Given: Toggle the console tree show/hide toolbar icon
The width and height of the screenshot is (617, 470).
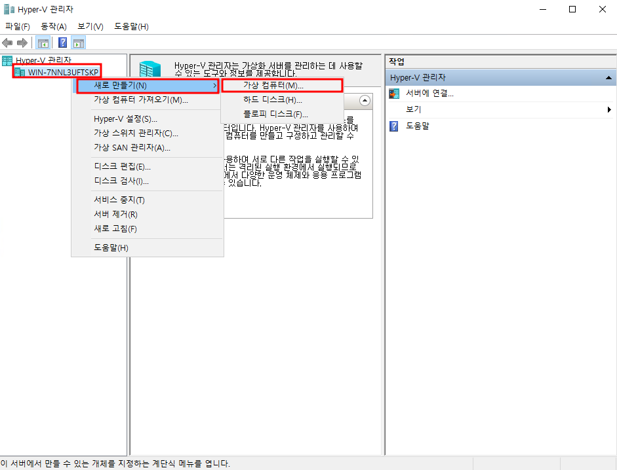Looking at the screenshot, I should (43, 43).
